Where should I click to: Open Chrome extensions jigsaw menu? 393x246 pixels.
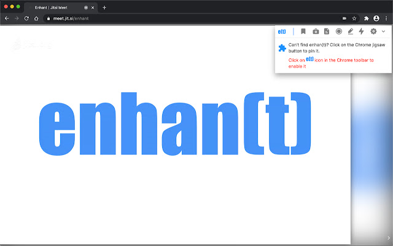point(366,18)
